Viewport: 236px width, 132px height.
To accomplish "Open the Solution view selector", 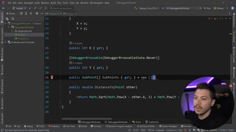I will (11, 14).
